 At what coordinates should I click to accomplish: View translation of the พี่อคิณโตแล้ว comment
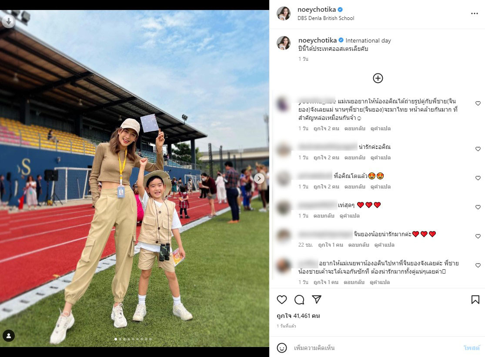[x=381, y=186]
